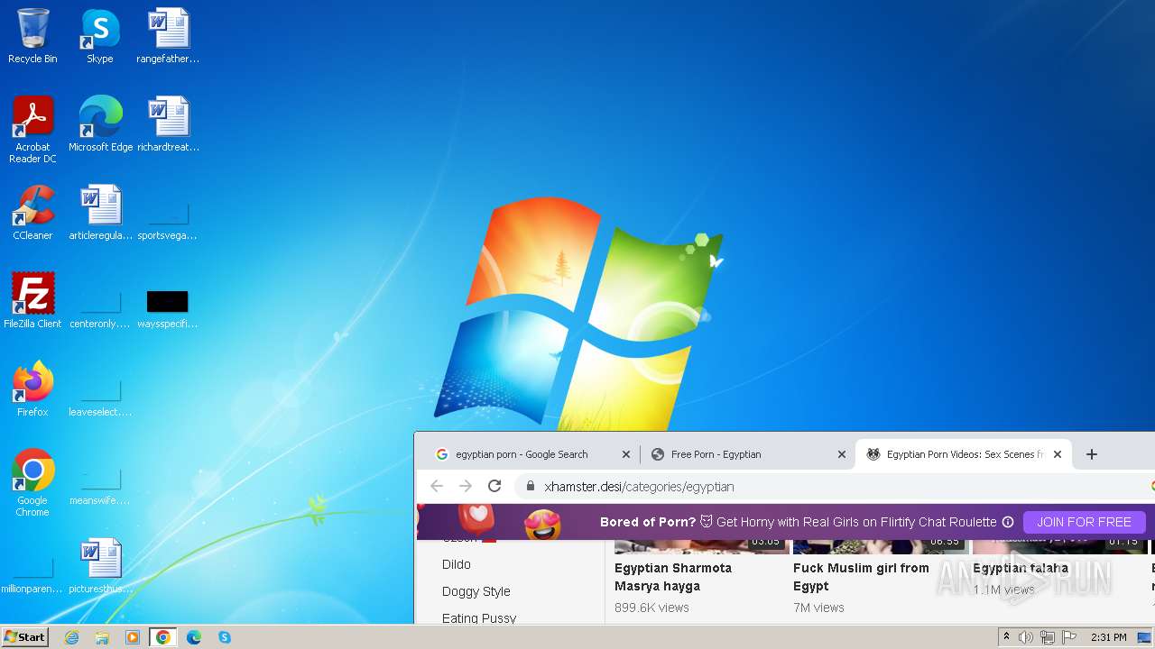Show hidden system tray icons
This screenshot has width=1155, height=649.
click(1006, 637)
